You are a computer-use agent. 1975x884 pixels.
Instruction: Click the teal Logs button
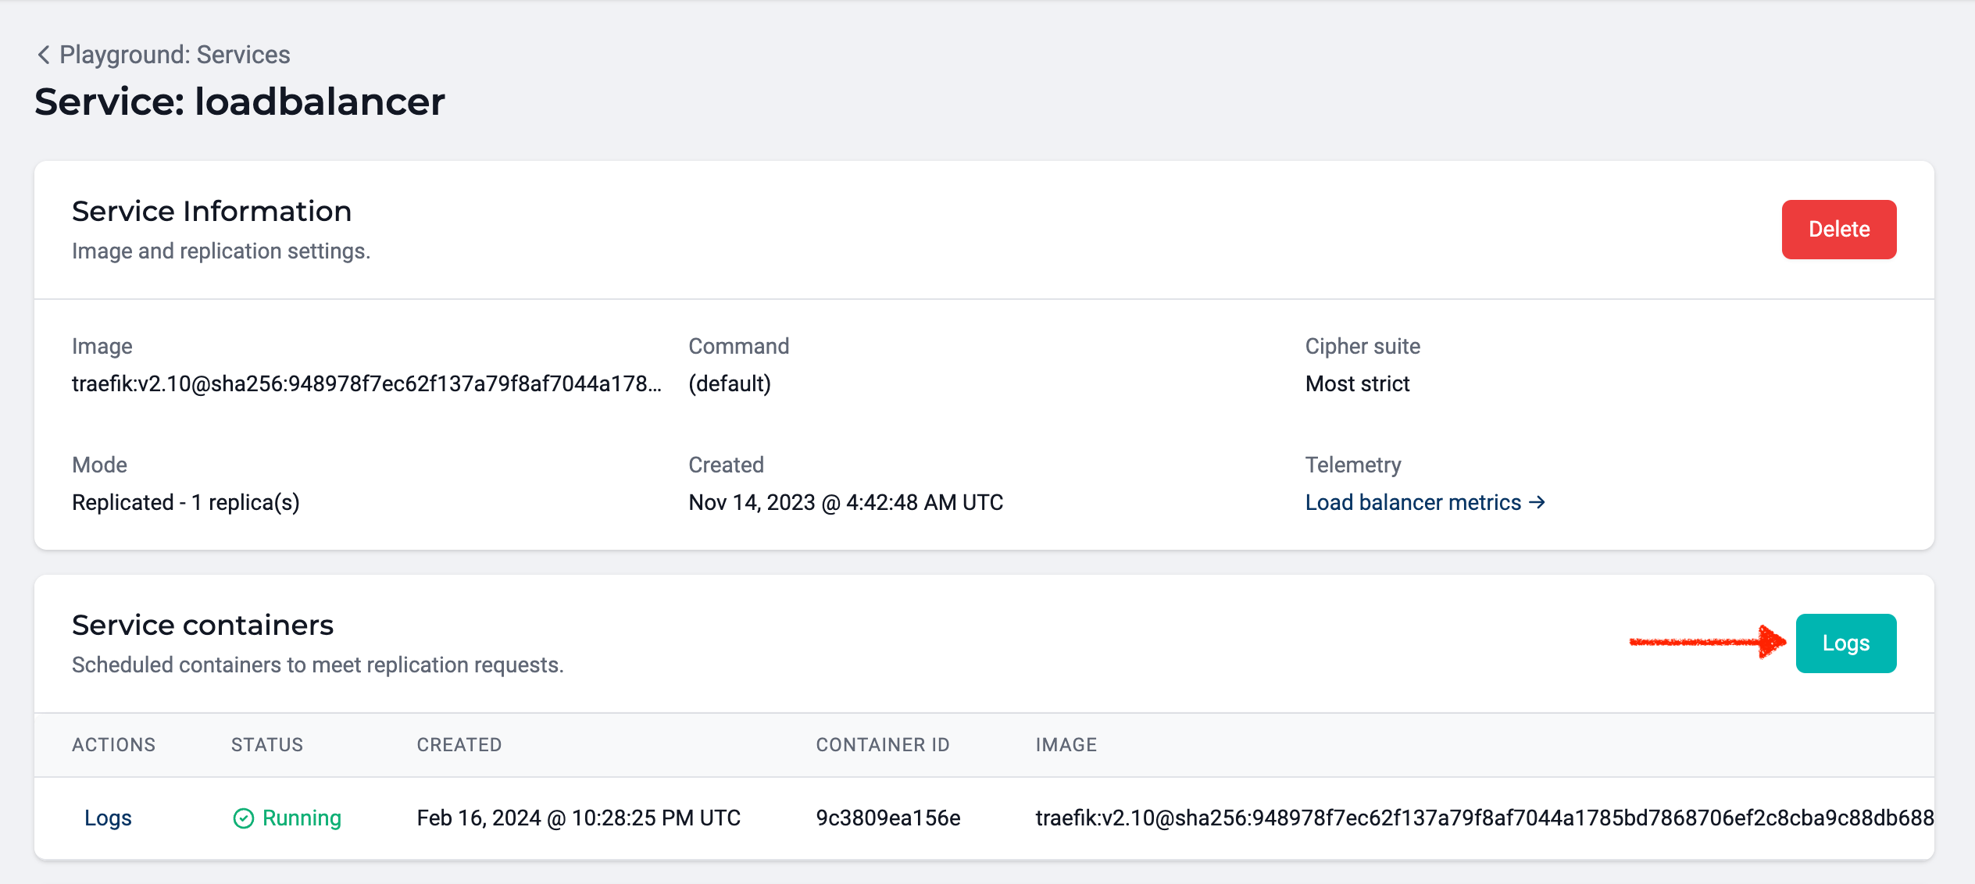(1845, 643)
